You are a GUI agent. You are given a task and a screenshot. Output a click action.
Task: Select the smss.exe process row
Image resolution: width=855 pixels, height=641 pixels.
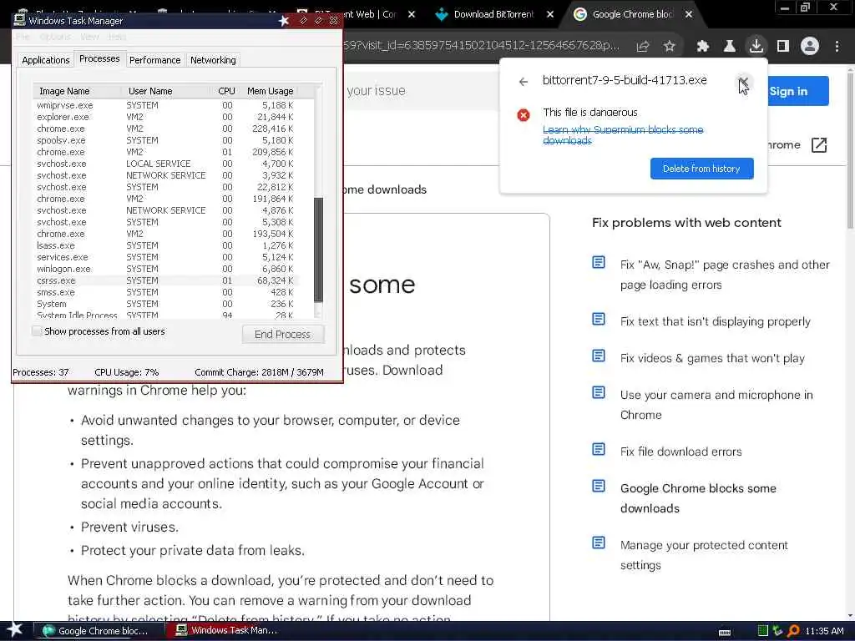(165, 292)
